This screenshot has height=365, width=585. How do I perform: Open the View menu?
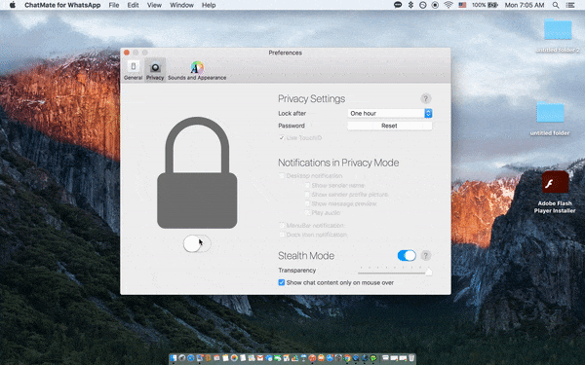154,5
